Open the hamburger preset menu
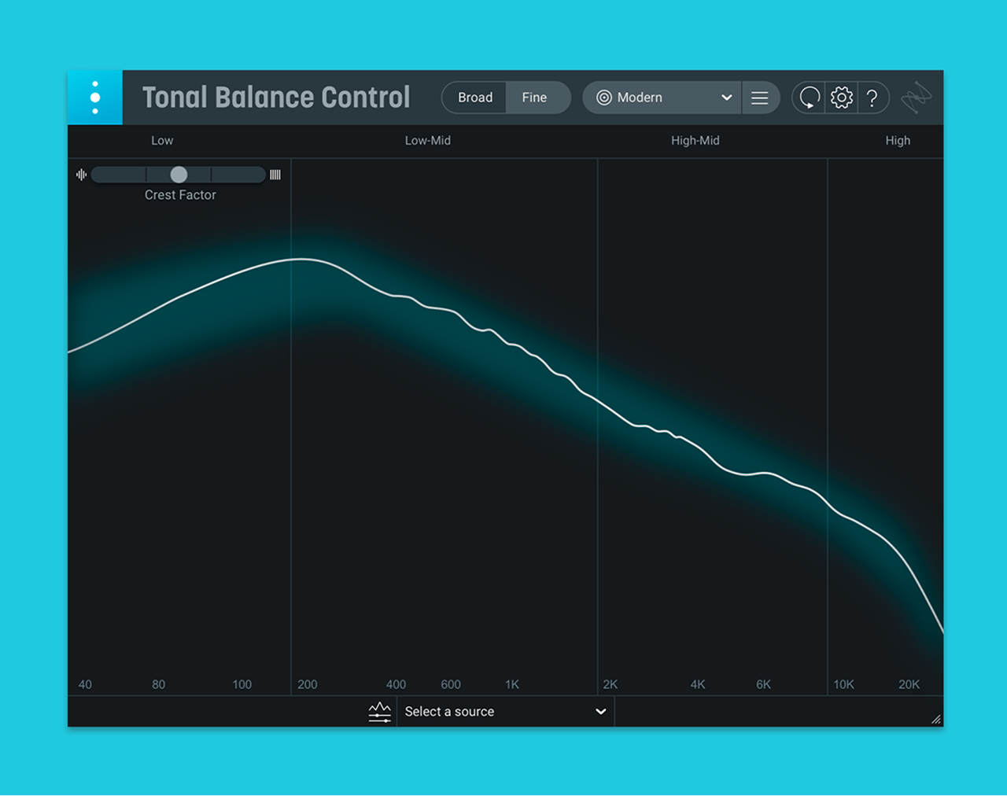The height and width of the screenshot is (796, 1007). [760, 98]
